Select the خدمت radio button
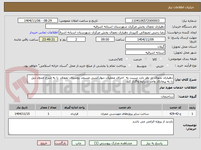This screenshot has width=201, height=150. pyautogui.click(x=146, y=59)
